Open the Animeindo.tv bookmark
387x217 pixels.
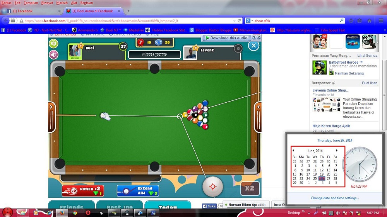point(85,30)
